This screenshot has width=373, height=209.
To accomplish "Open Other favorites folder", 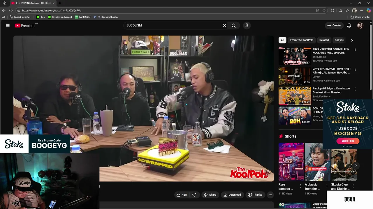I will coord(360,17).
